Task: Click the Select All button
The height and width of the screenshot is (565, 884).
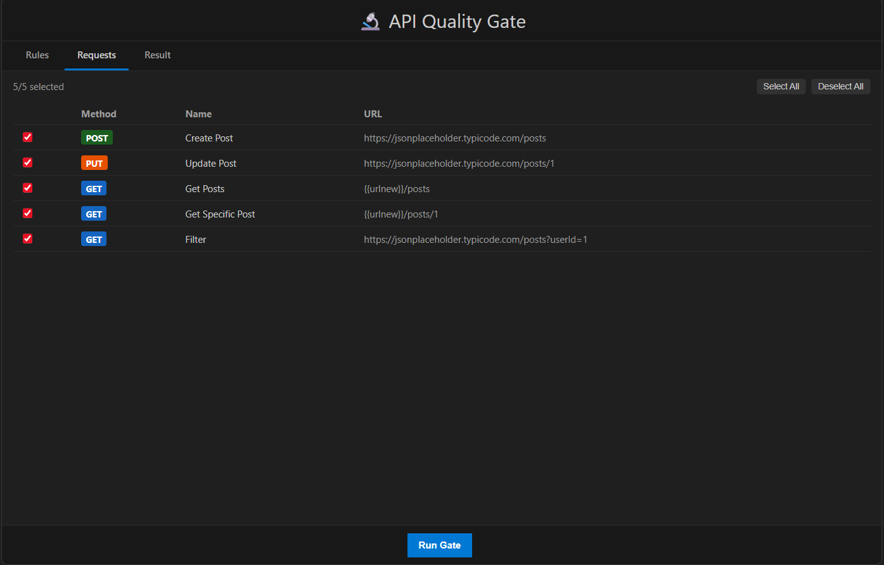Action: click(781, 86)
